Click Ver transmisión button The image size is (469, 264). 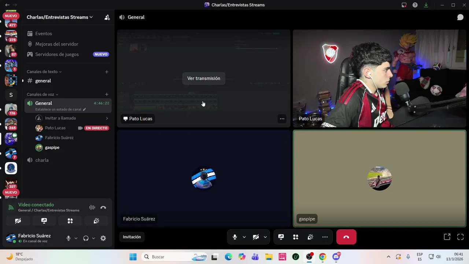pos(204,78)
